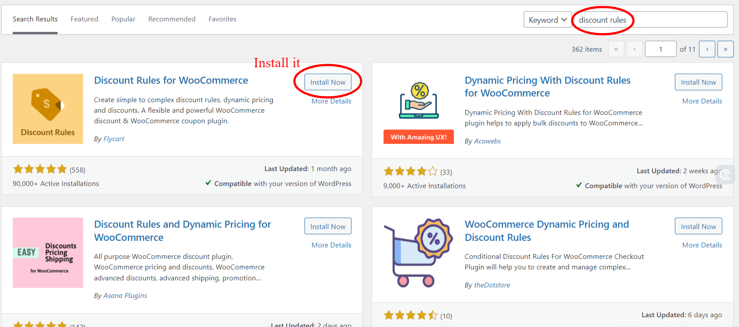Screen dimensions: 739x327
Task: Click the Discount Rules plugin icon by Flycart
Action: tap(48, 109)
